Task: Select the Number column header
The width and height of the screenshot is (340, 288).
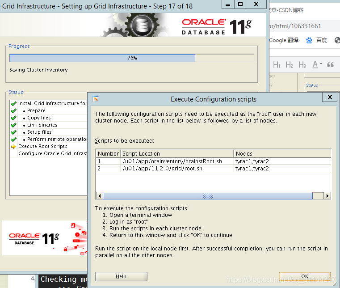Action: coord(108,153)
